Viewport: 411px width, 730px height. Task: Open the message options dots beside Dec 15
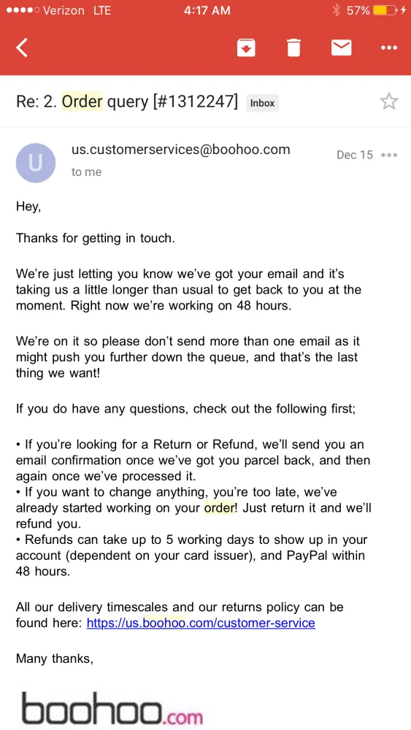click(x=389, y=155)
